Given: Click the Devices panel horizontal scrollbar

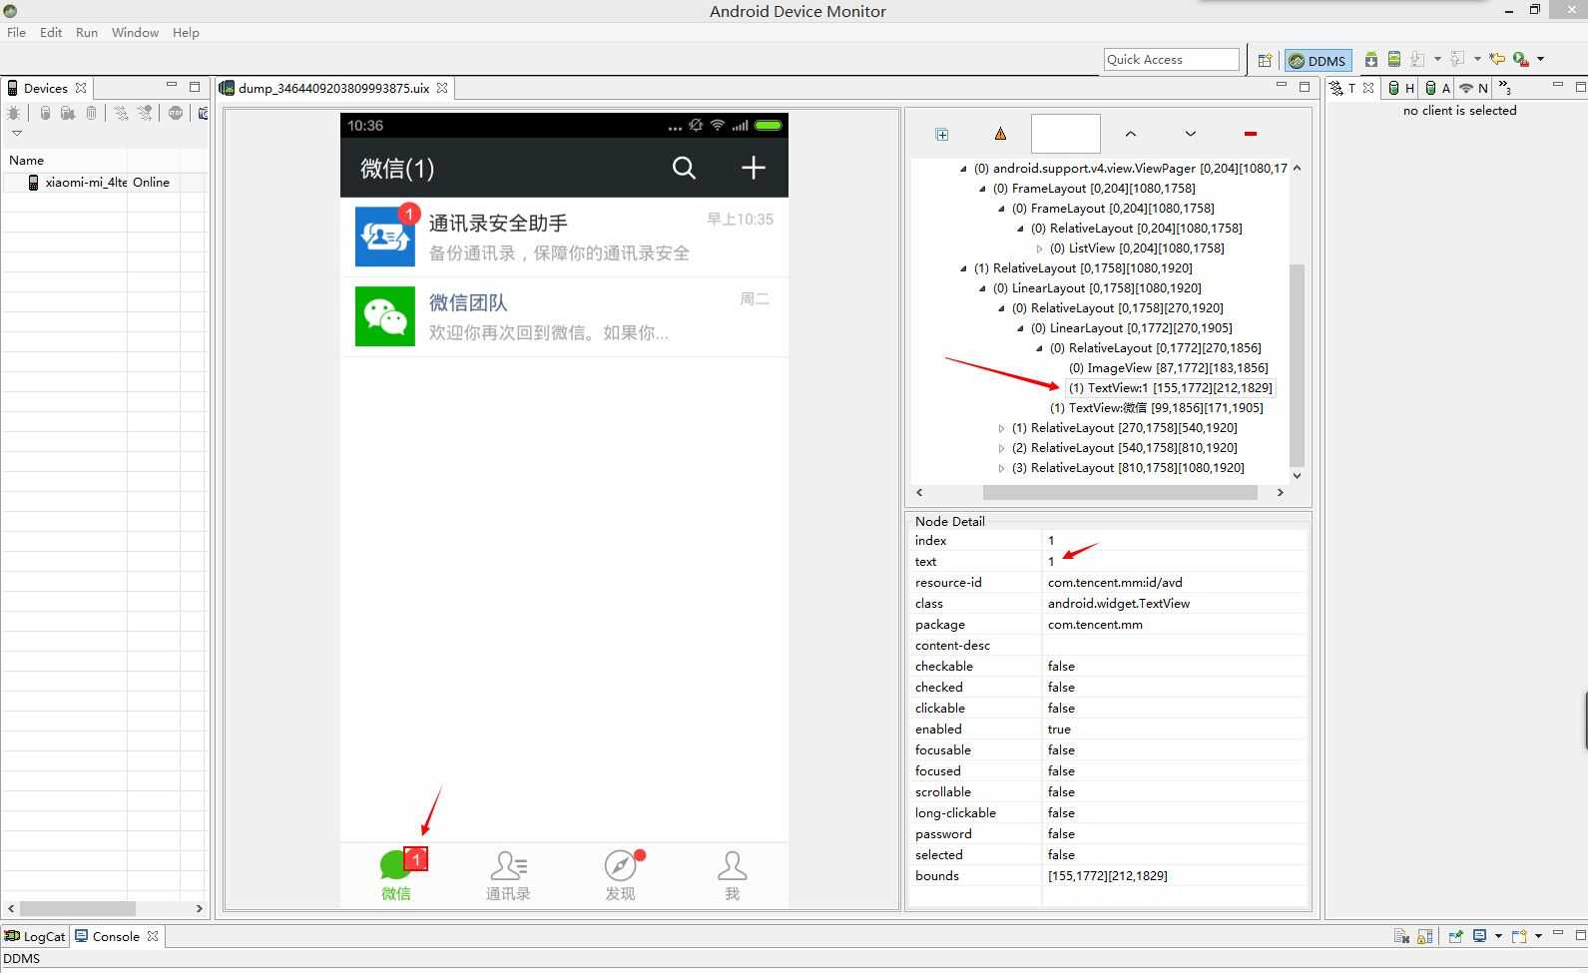Looking at the screenshot, I should click(78, 908).
